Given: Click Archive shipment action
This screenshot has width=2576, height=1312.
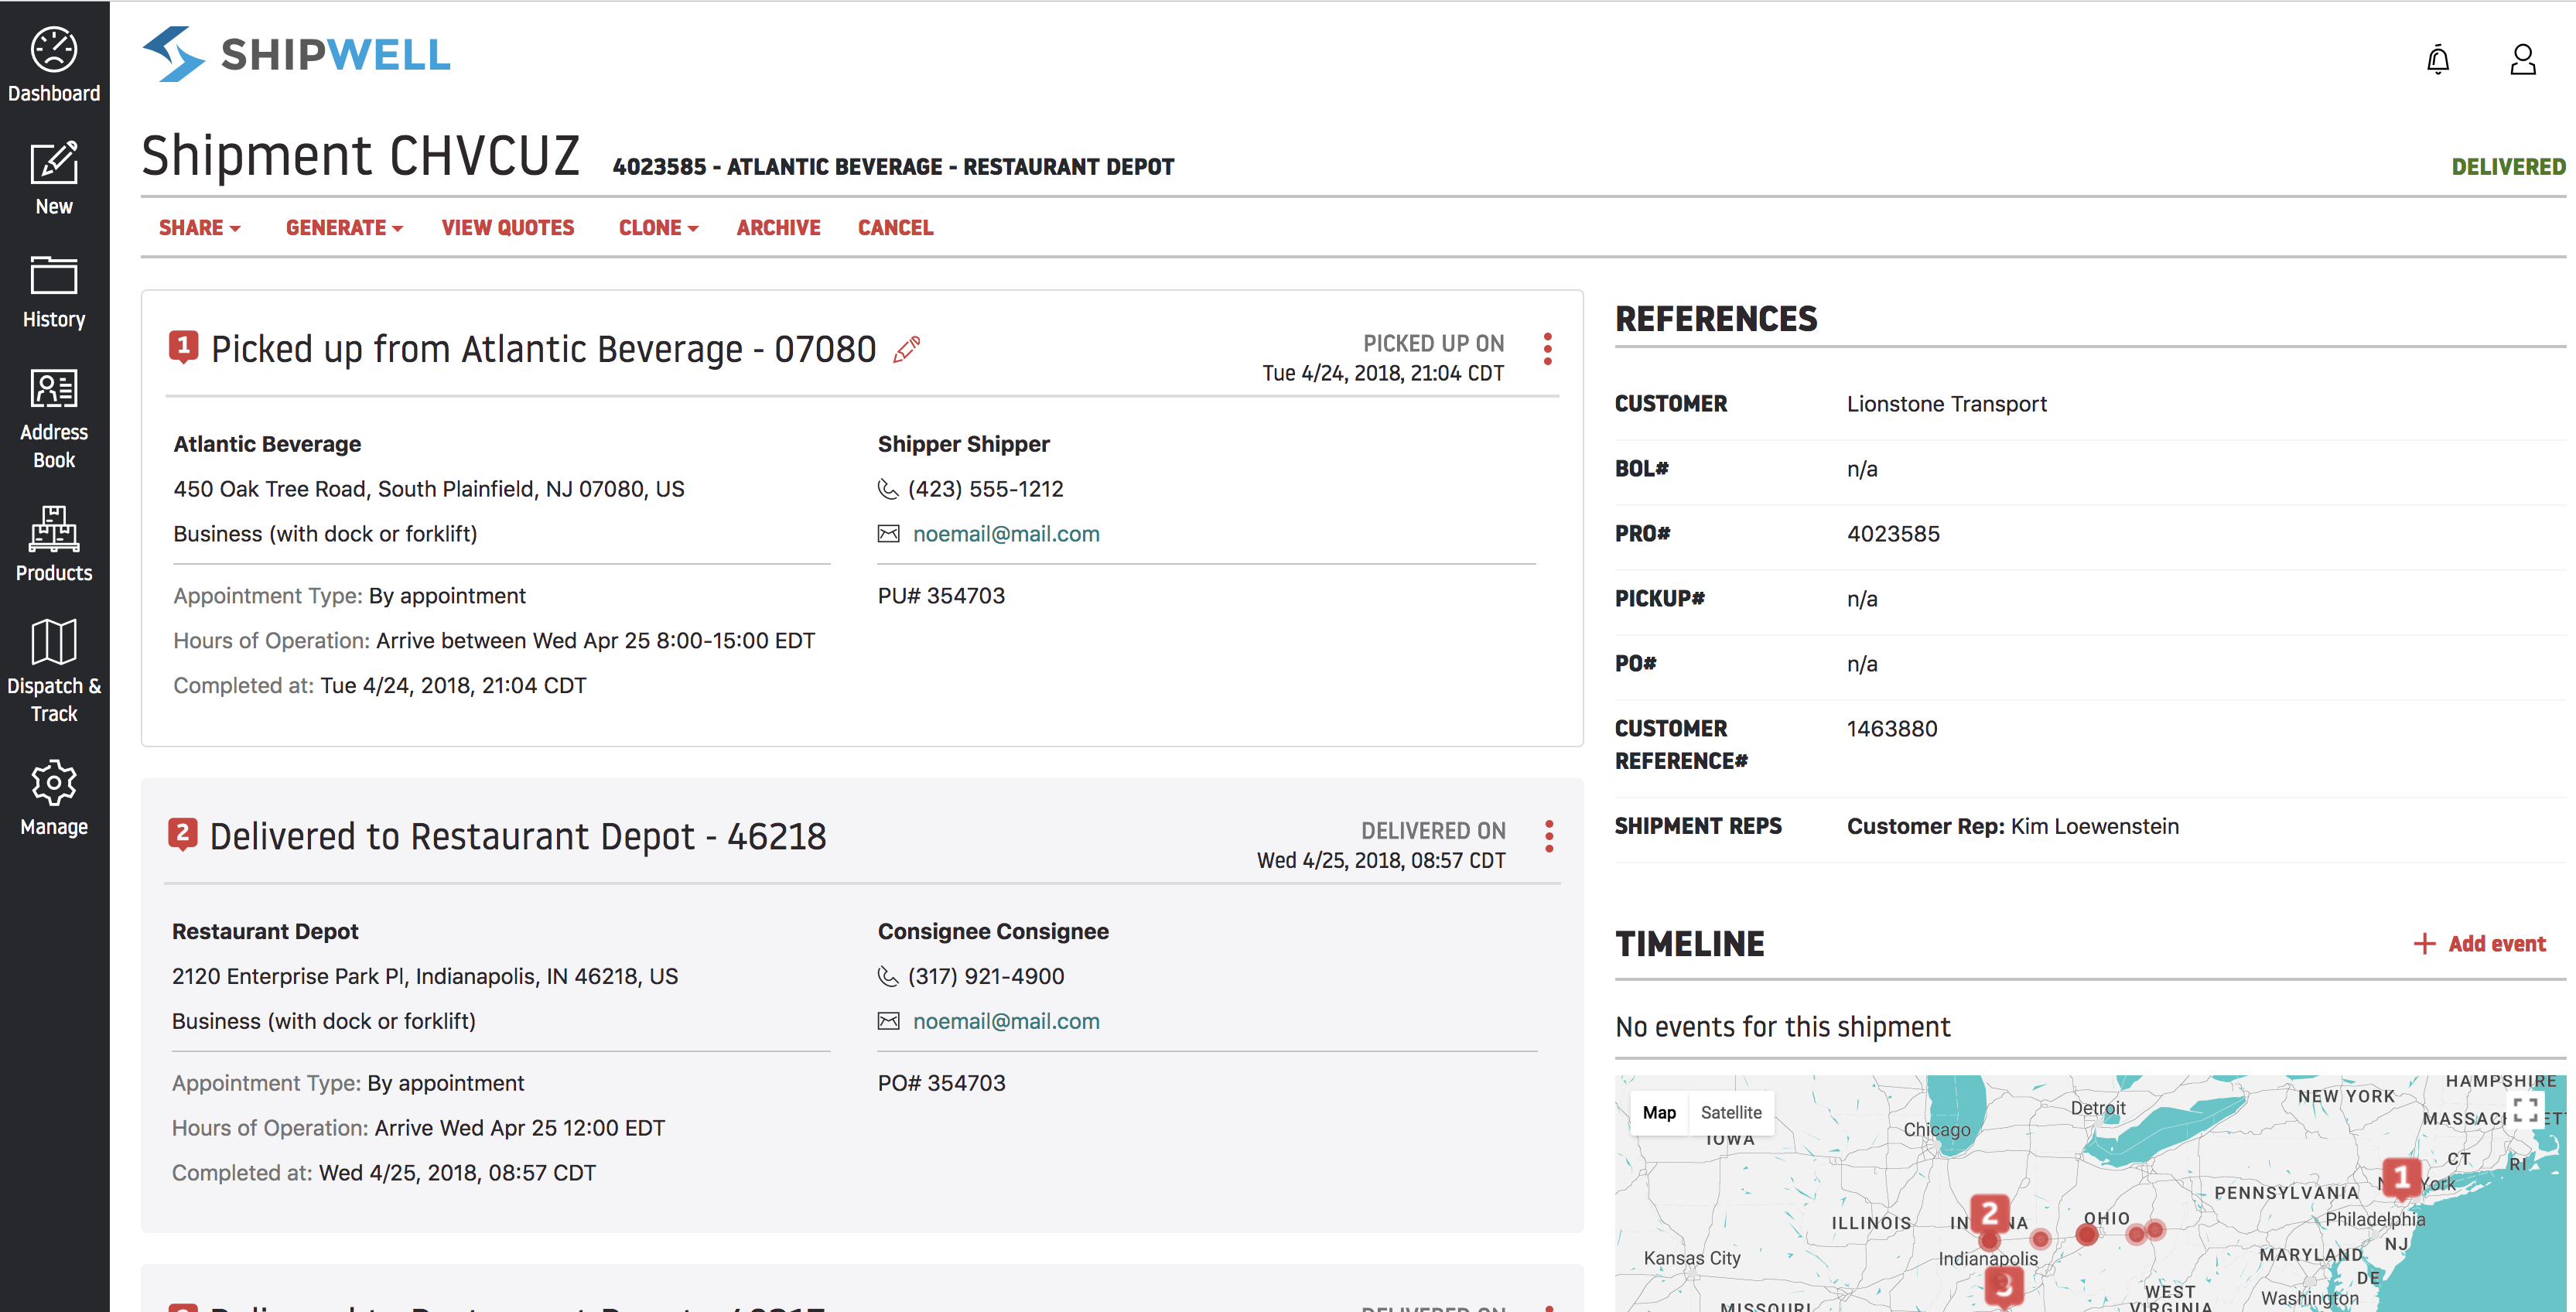Looking at the screenshot, I should (x=778, y=228).
